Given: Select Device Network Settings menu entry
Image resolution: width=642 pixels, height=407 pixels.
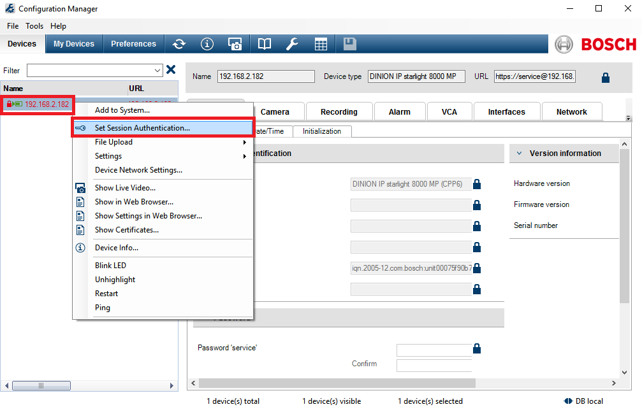Looking at the screenshot, I should pyautogui.click(x=163, y=170).
